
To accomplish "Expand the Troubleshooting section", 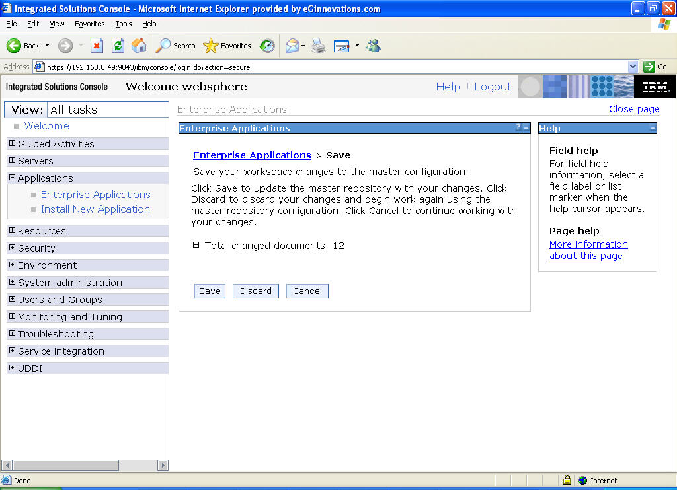I will (x=12, y=333).
